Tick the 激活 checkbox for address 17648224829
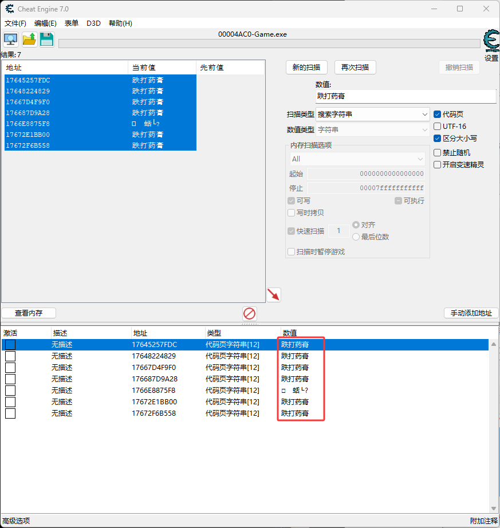500x528 pixels. [x=10, y=356]
